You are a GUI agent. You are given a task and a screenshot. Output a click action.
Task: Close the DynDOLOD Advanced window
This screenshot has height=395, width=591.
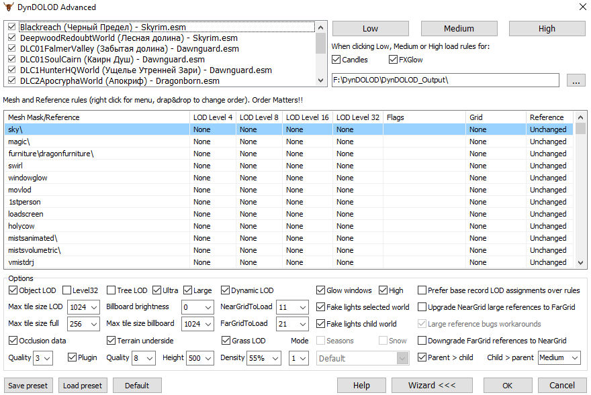[582, 7]
